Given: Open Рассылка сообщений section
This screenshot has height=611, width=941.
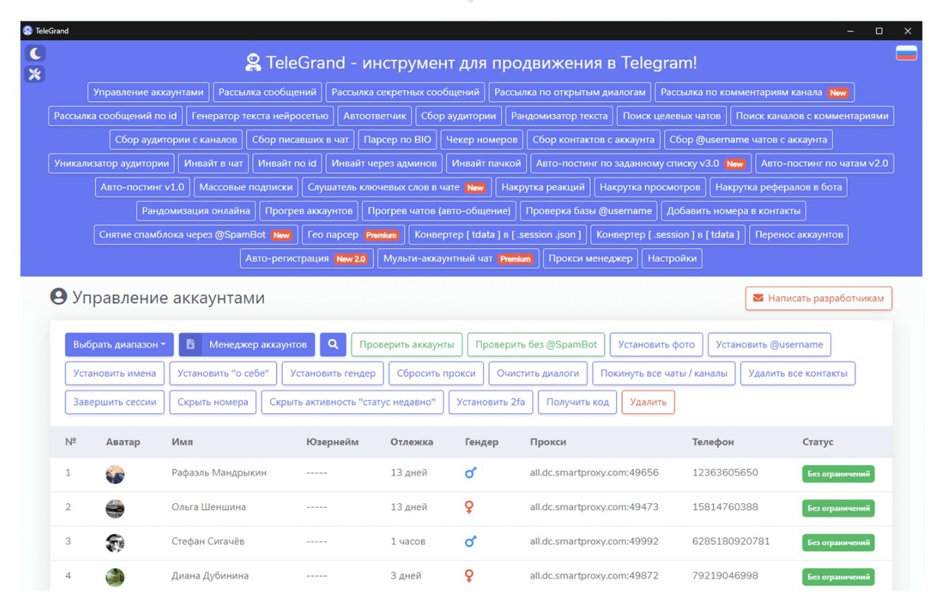Looking at the screenshot, I should point(267,92).
